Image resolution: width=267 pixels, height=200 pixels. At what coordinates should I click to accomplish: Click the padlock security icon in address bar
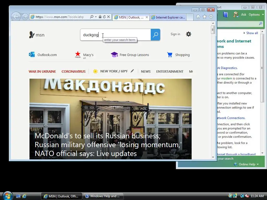(100, 17)
